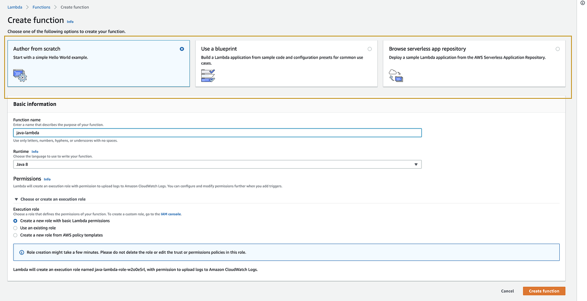The image size is (587, 301).
Task: Click the Cancel button
Action: click(x=507, y=291)
